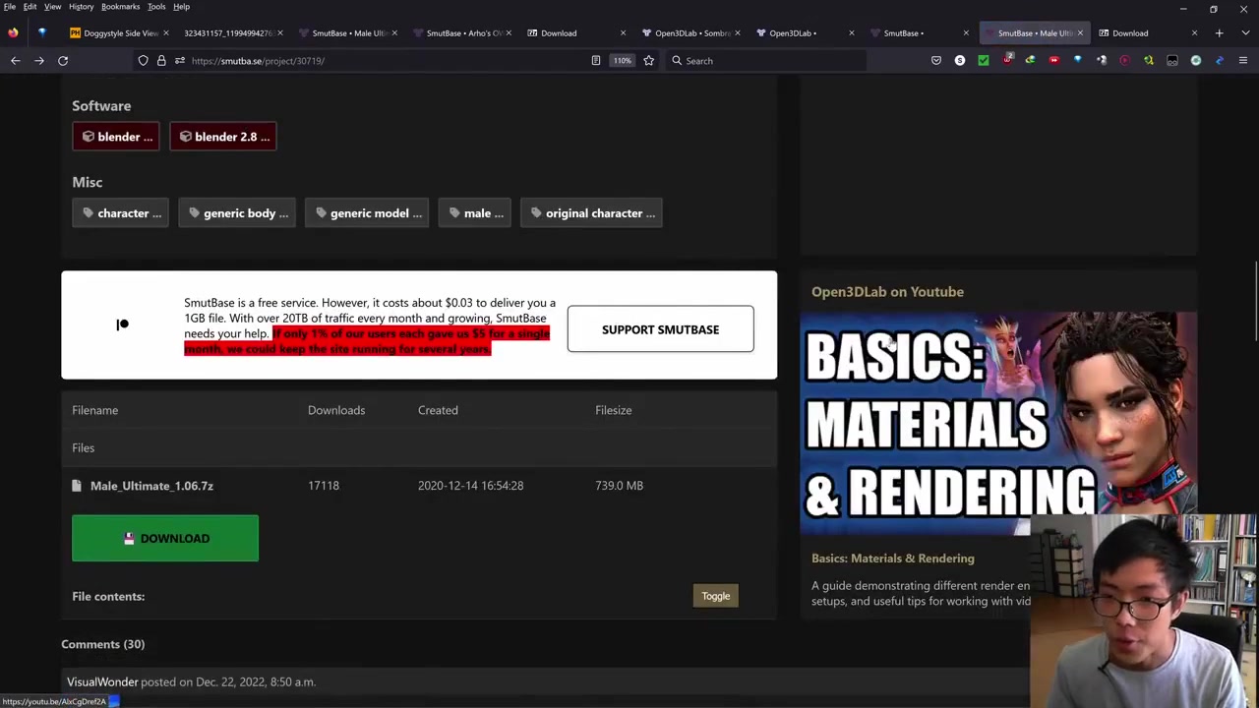The image size is (1259, 708).
Task: Click the file icon beside Male_Ultimate_1.06.7z
Action: point(77,486)
